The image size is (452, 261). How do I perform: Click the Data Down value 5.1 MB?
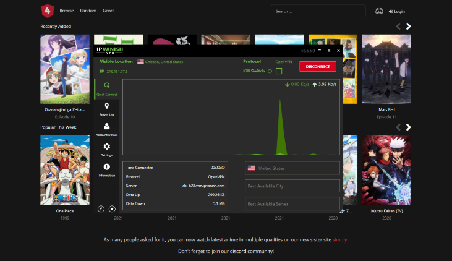pyautogui.click(x=219, y=203)
